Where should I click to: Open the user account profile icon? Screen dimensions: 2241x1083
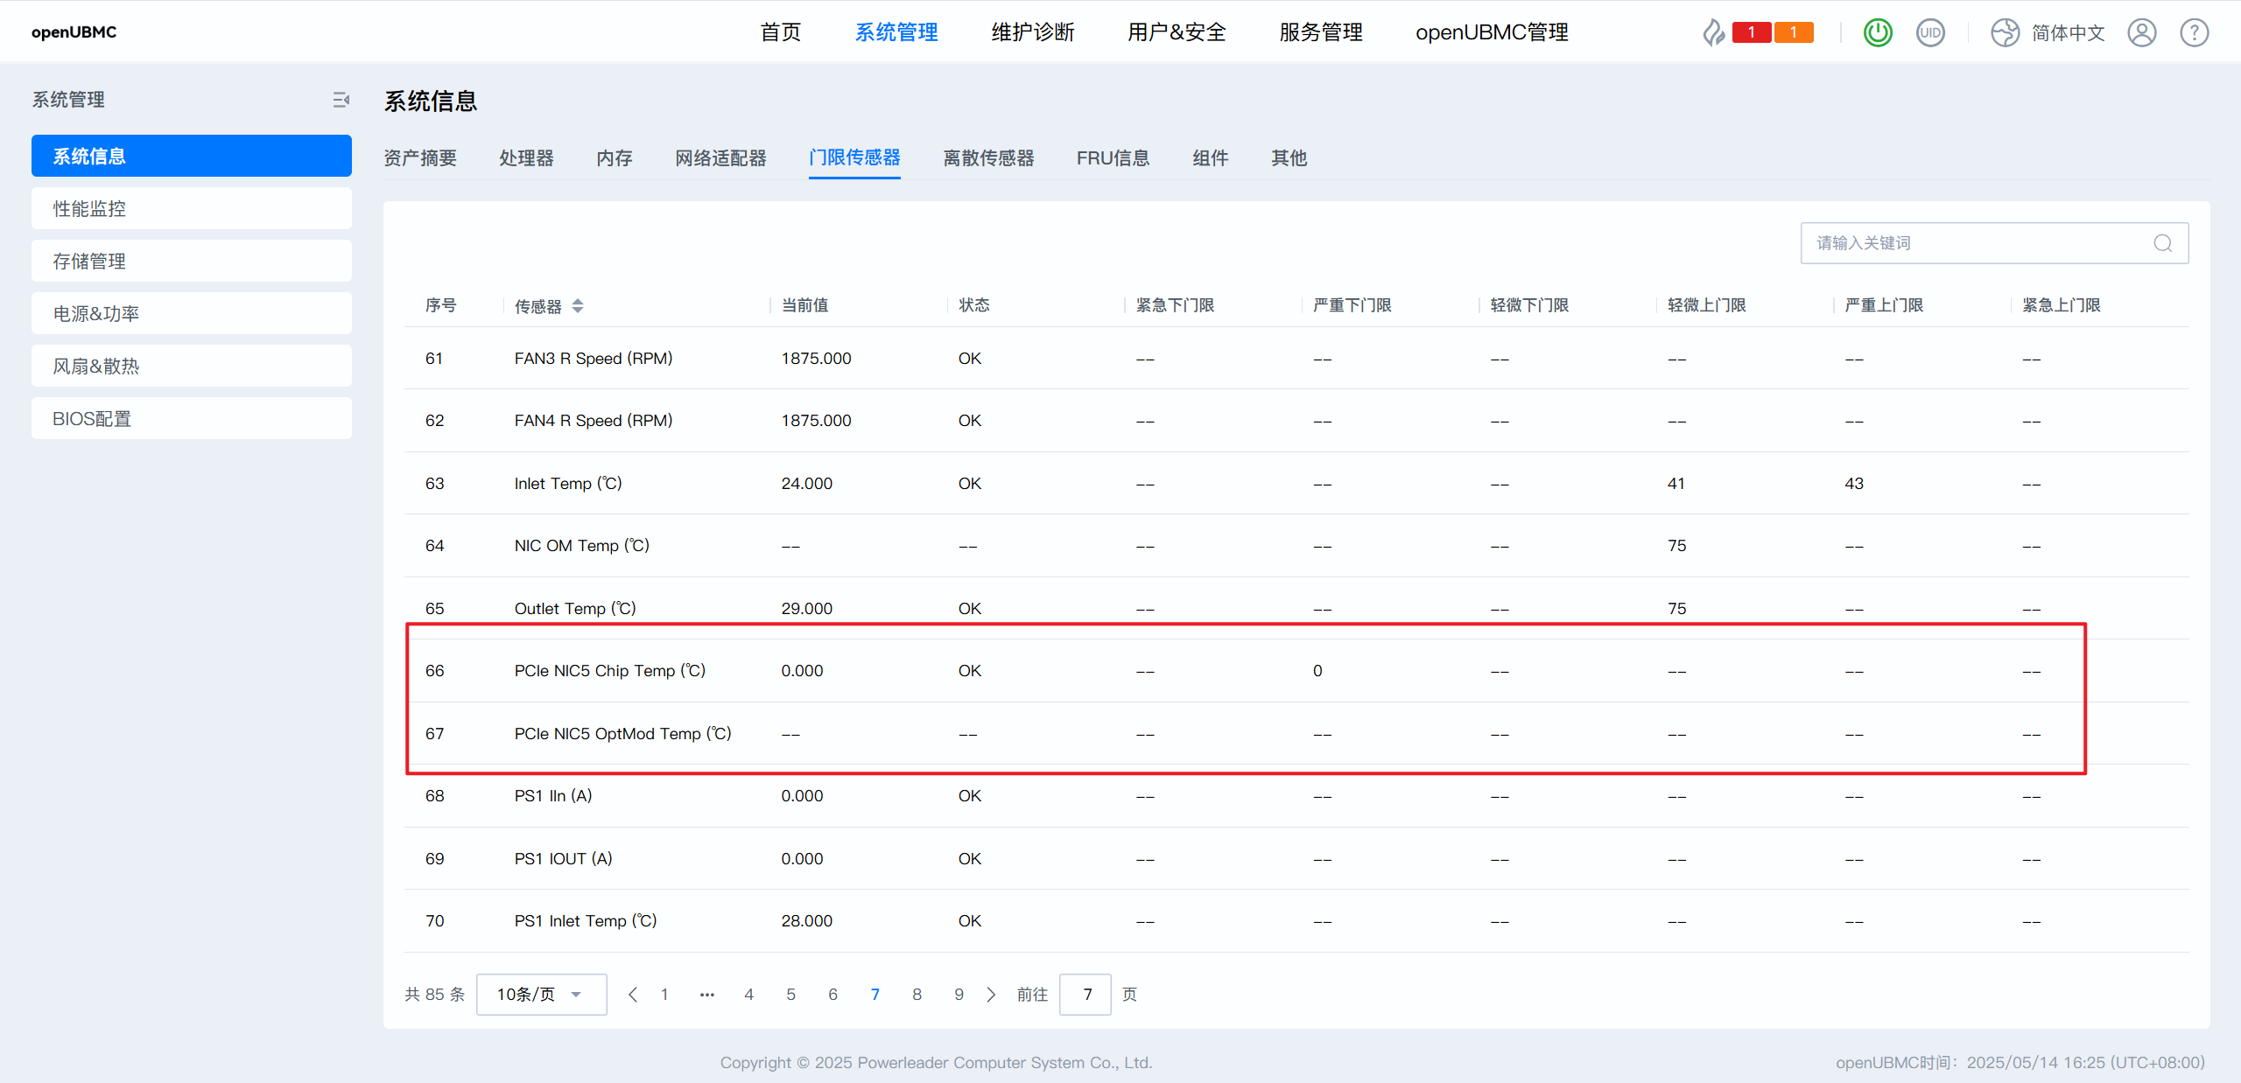coord(2141,33)
